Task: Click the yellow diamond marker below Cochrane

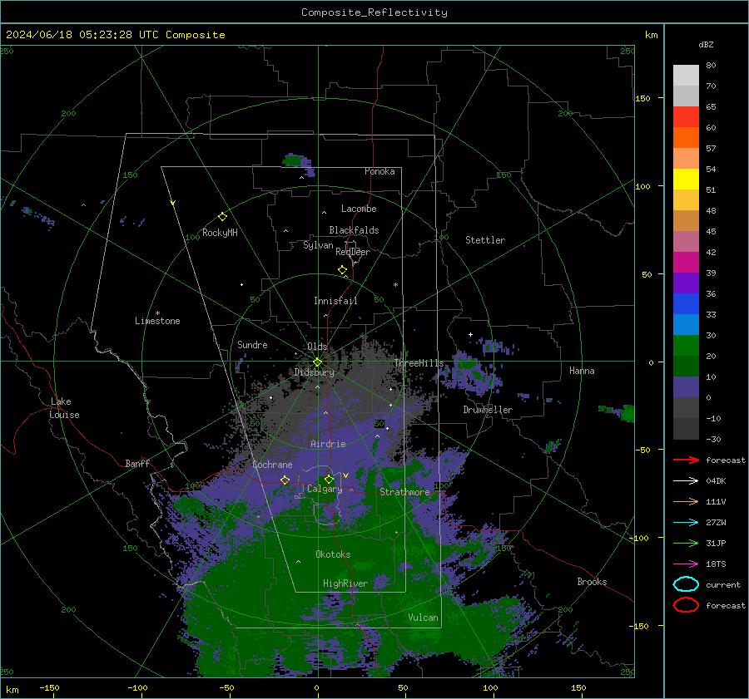Action: 285,480
